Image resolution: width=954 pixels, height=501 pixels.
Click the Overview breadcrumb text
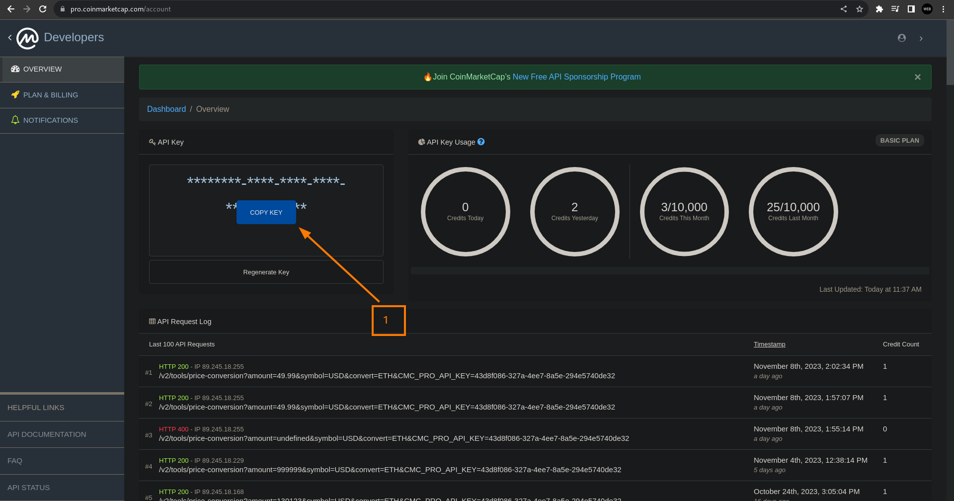point(213,109)
